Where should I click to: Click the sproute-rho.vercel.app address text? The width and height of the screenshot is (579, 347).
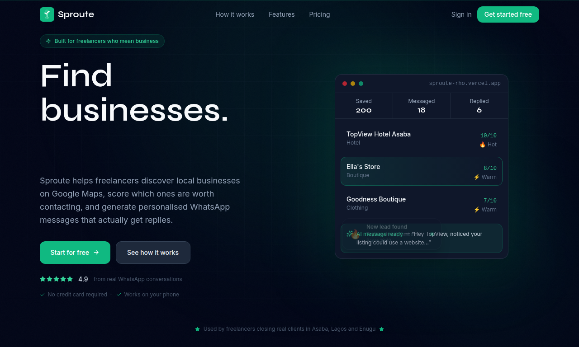465,84
